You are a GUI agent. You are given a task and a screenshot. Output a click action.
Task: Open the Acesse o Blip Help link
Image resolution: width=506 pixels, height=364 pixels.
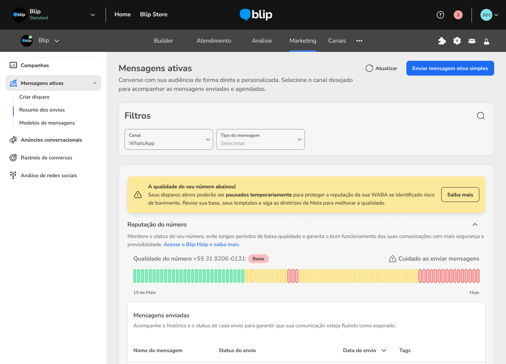(x=202, y=245)
